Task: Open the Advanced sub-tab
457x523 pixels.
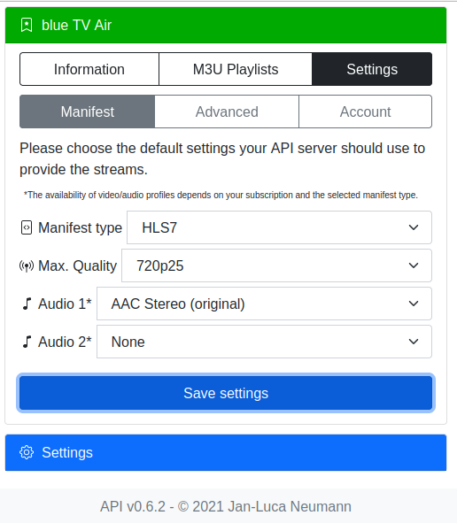Action: point(227,112)
